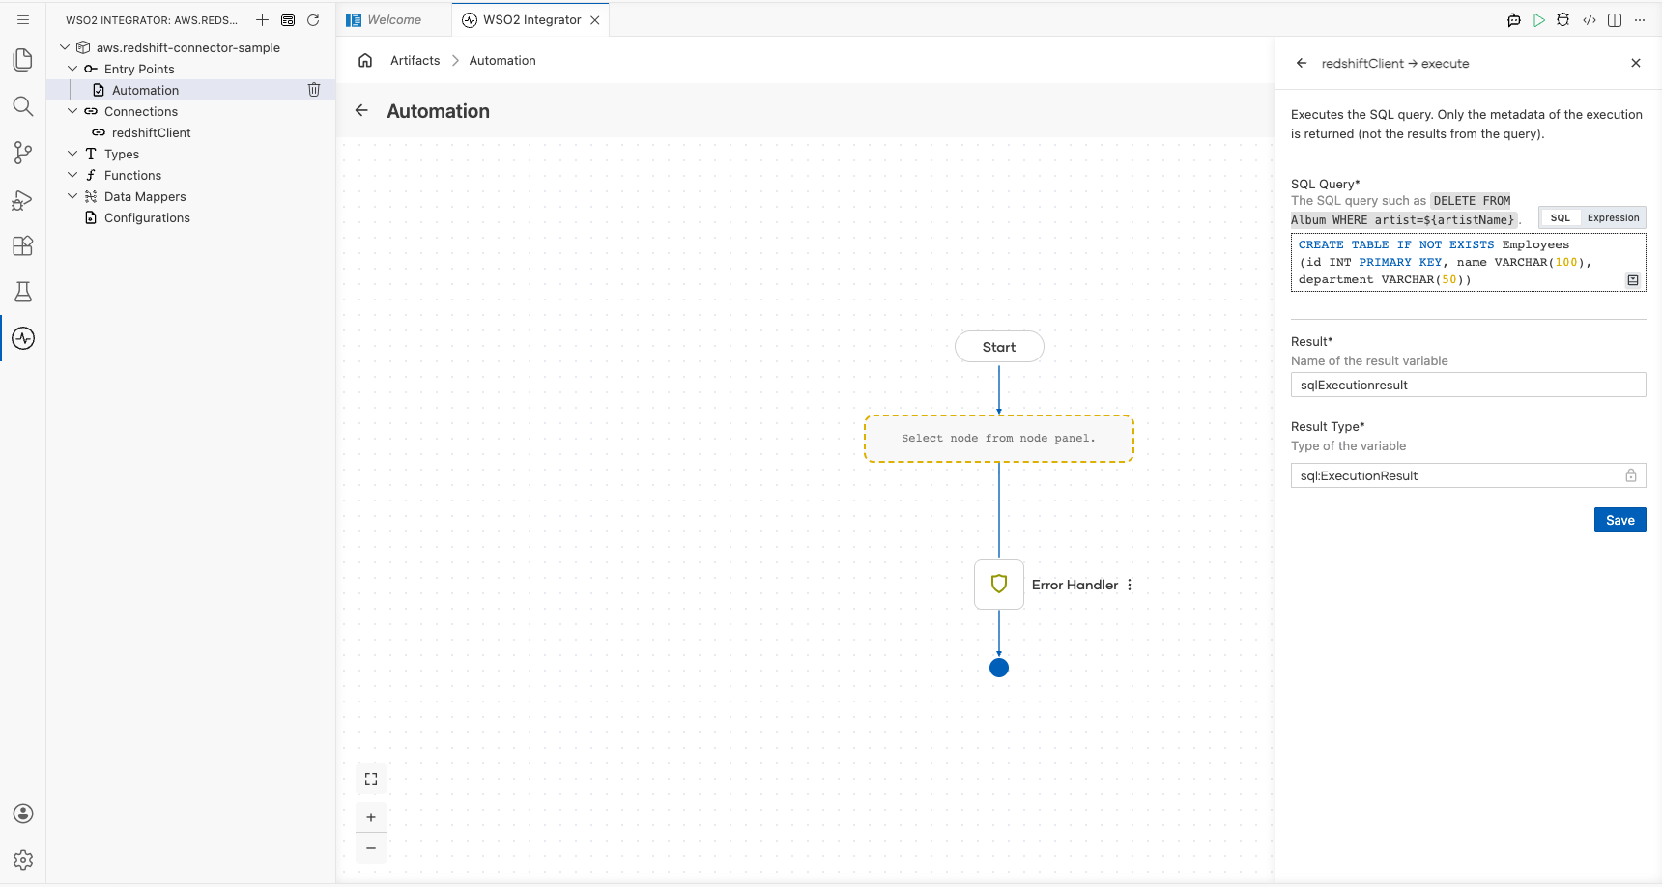Select the redshiftClient connection
This screenshot has width=1662, height=887.
(151, 132)
